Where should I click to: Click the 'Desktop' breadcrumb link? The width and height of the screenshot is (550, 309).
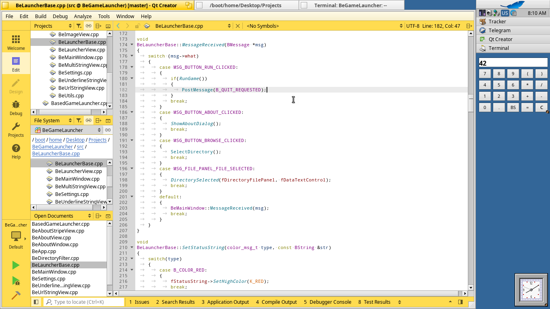[x=75, y=140]
